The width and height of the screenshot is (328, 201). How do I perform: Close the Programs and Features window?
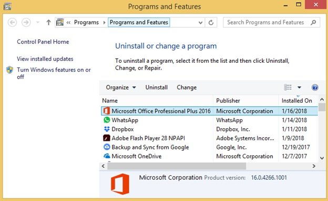316,5
